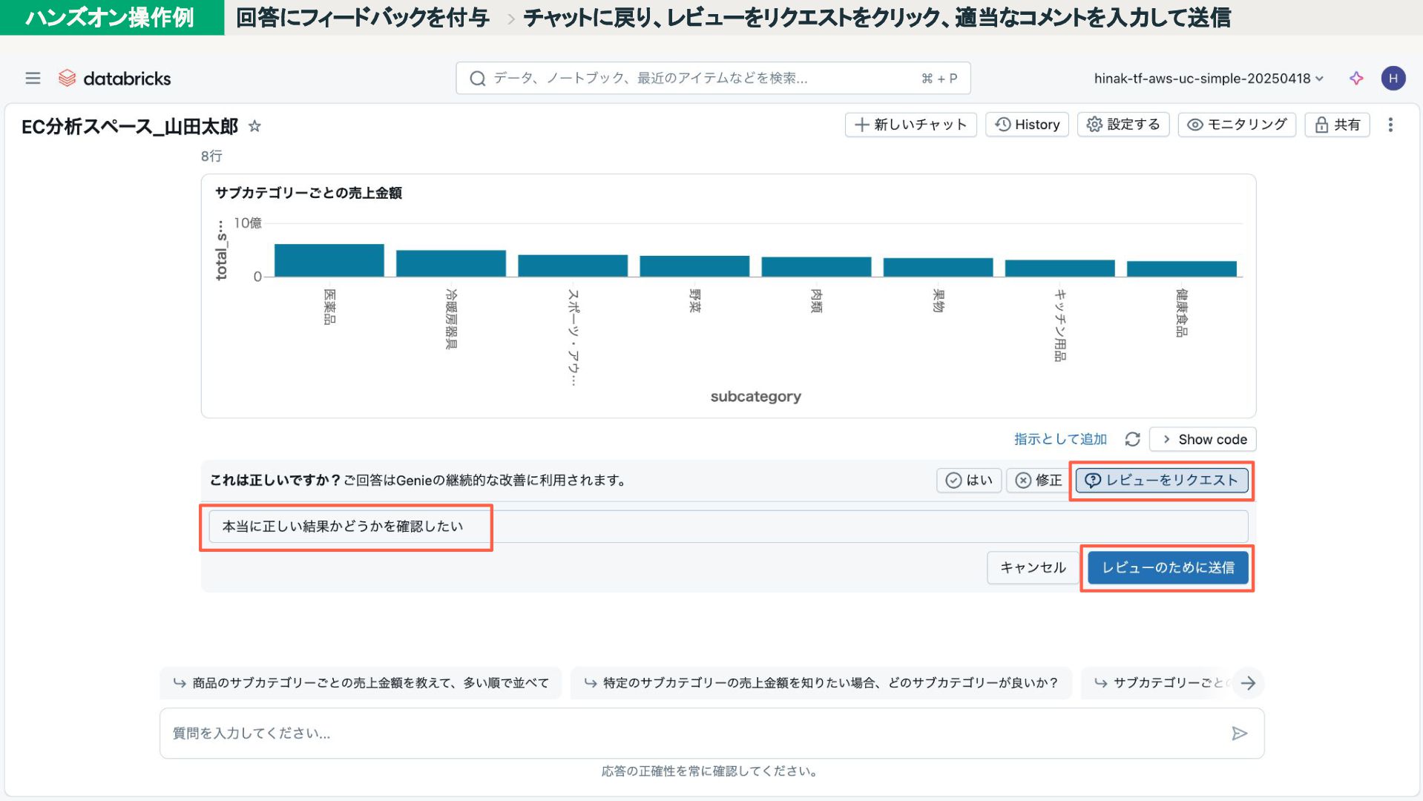This screenshot has height=801, width=1423.
Task: Select suggestion 特定のサブカテゴリーの売上金額を知りたい場合
Action: tap(821, 683)
